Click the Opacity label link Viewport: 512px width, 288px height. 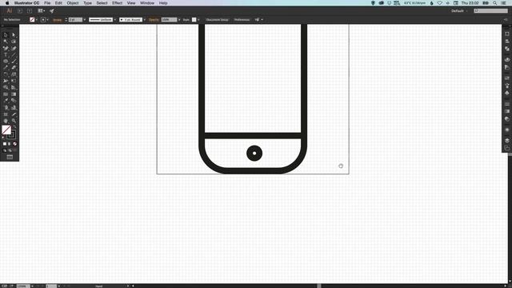[154, 19]
